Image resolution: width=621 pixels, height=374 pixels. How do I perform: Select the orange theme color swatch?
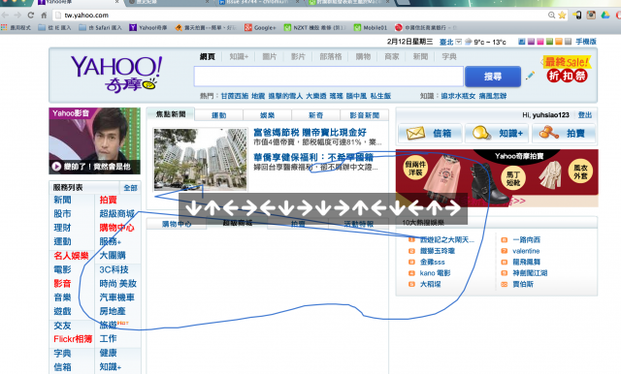pyautogui.click(x=559, y=42)
